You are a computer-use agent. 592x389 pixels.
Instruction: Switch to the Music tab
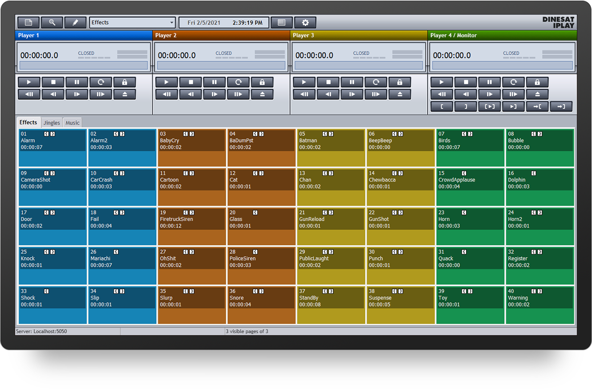click(73, 123)
